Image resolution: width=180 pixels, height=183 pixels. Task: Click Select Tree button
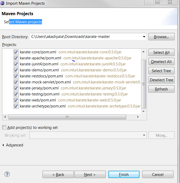(x=161, y=71)
